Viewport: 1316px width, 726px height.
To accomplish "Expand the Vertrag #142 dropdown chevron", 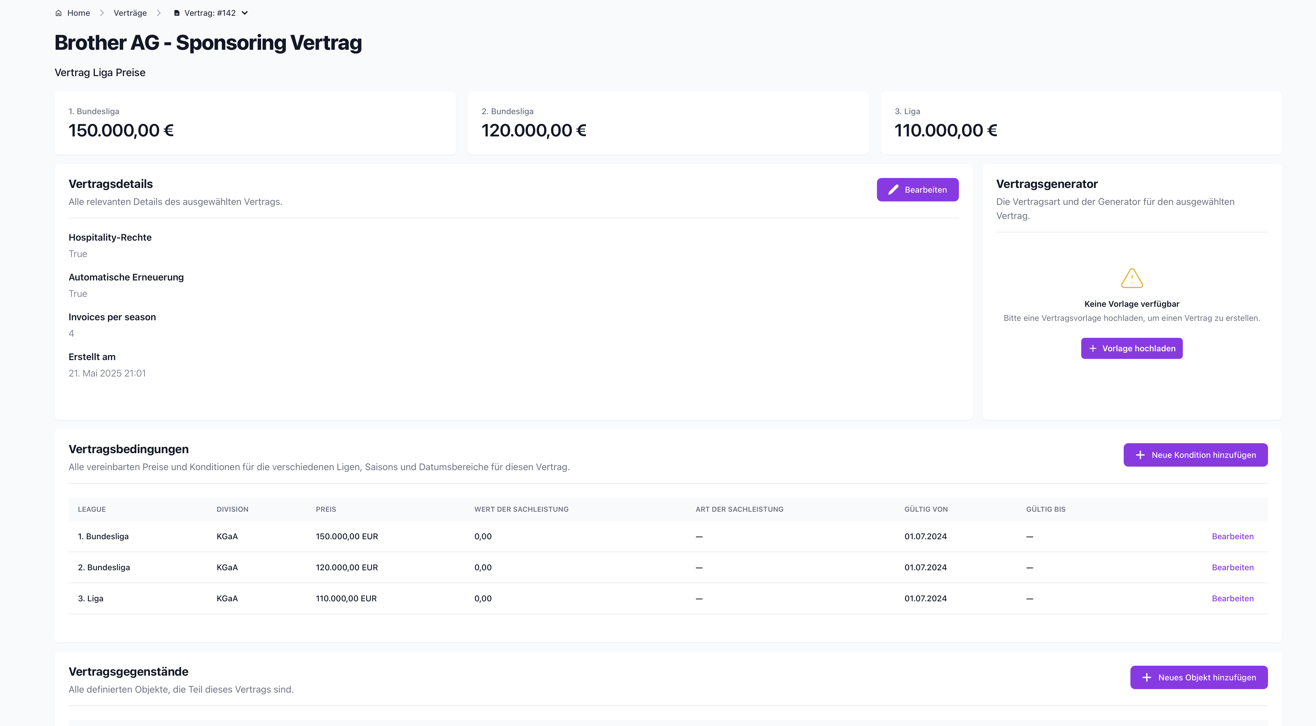I will coord(245,13).
